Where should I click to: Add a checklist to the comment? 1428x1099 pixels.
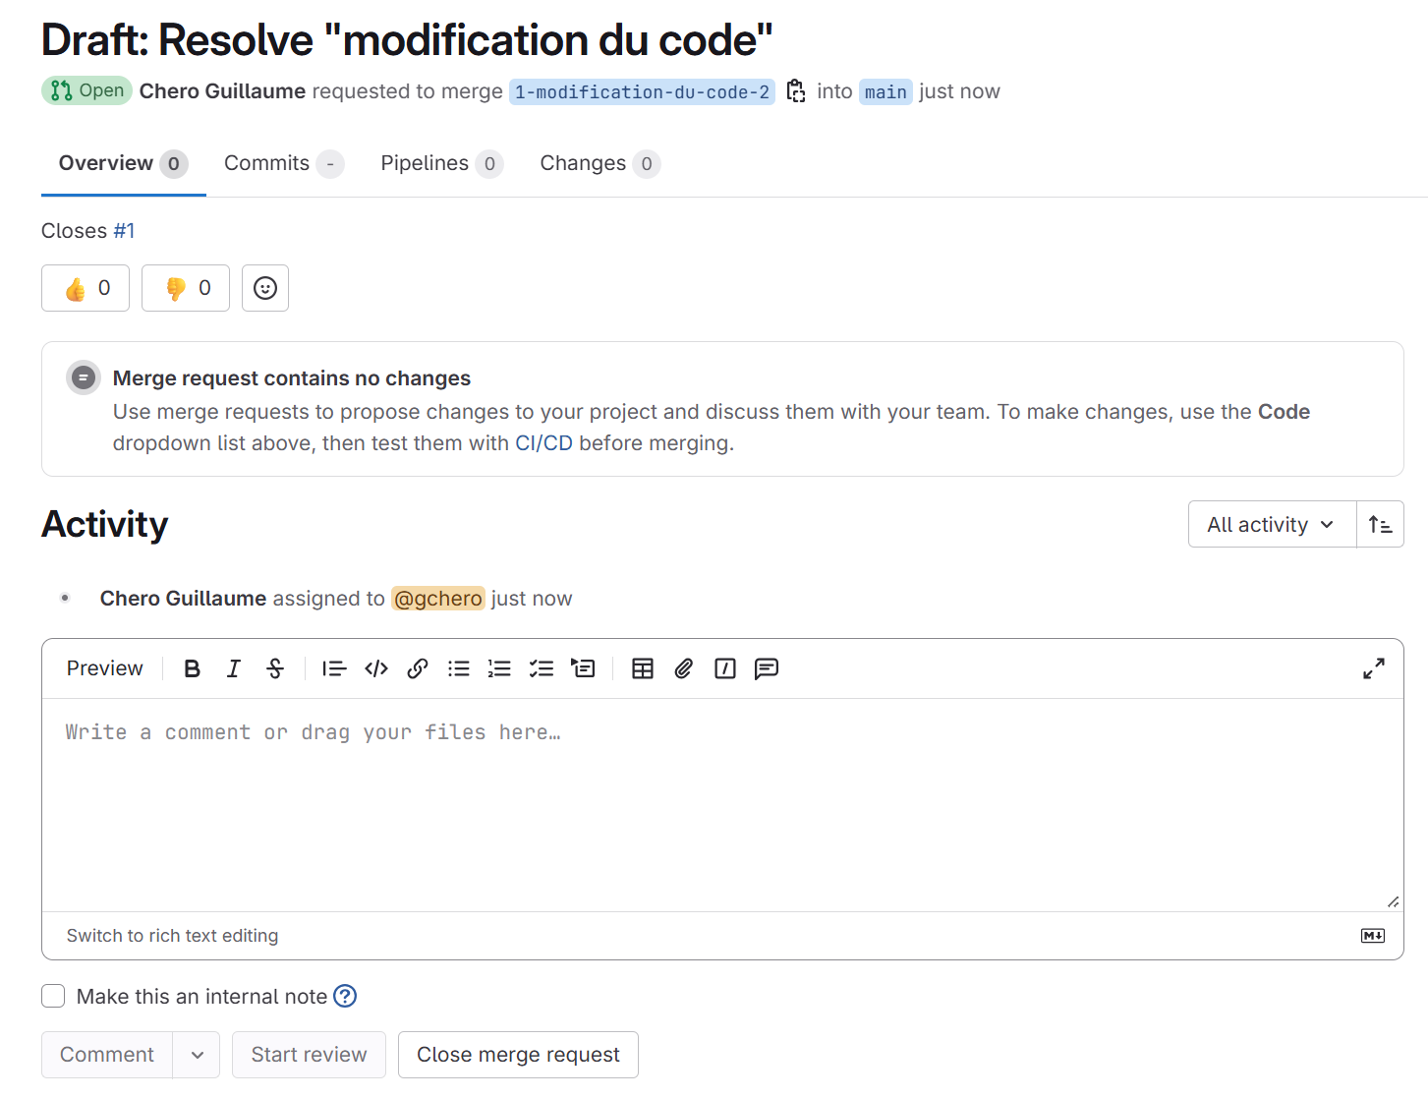(x=542, y=669)
